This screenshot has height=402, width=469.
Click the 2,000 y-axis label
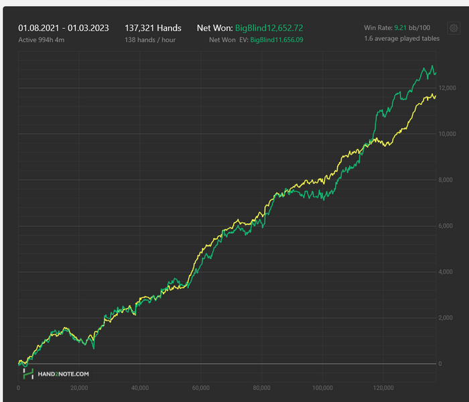tap(446, 318)
